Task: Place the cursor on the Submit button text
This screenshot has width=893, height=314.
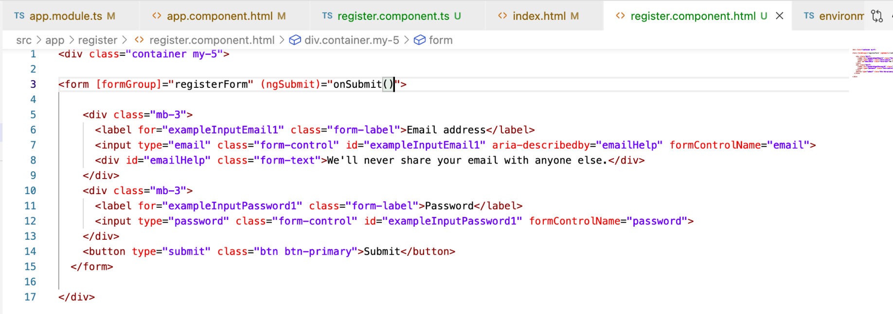Action: [382, 251]
